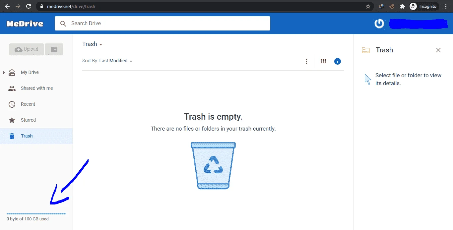Image resolution: width=453 pixels, height=230 pixels.
Task: Click the 'Select file or folder' hint text
Action: coord(408,79)
